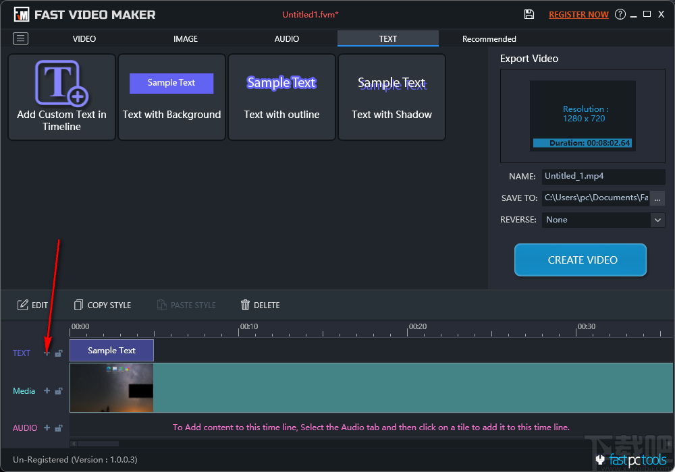
Task: Open the REVERSE dropdown
Action: (657, 220)
